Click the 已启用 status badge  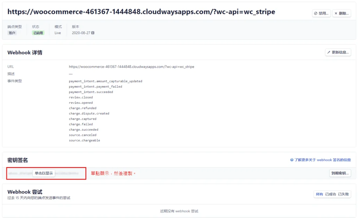tap(37, 33)
